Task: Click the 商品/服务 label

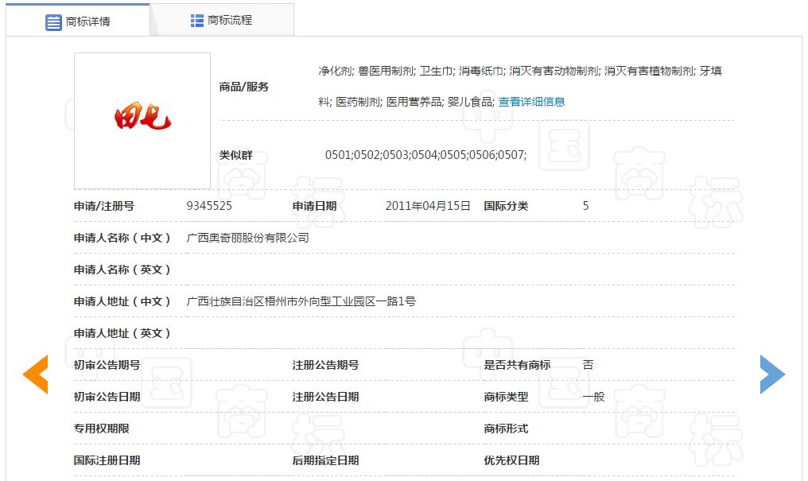Action: pos(244,87)
